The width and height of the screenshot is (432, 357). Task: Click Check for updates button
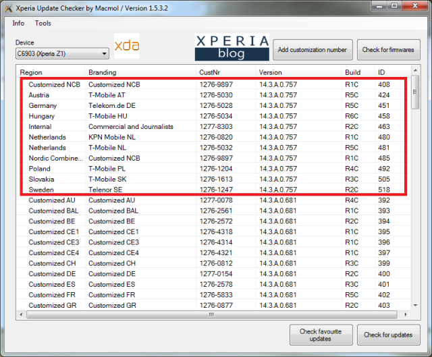(x=389, y=335)
